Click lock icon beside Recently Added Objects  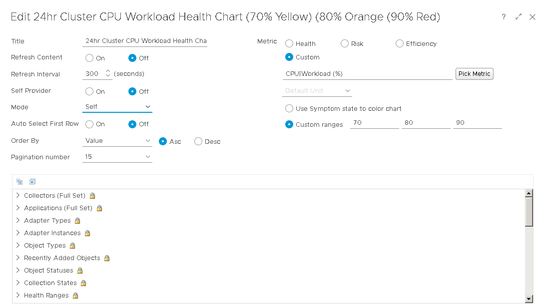point(107,258)
